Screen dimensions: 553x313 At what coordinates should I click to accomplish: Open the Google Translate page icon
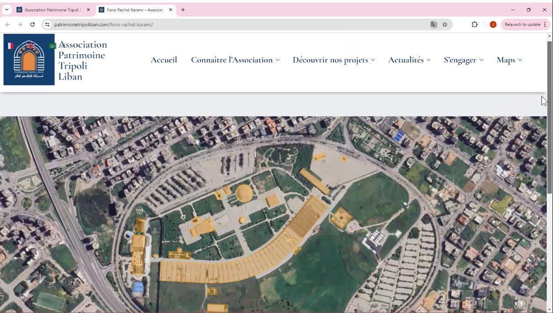(x=434, y=24)
